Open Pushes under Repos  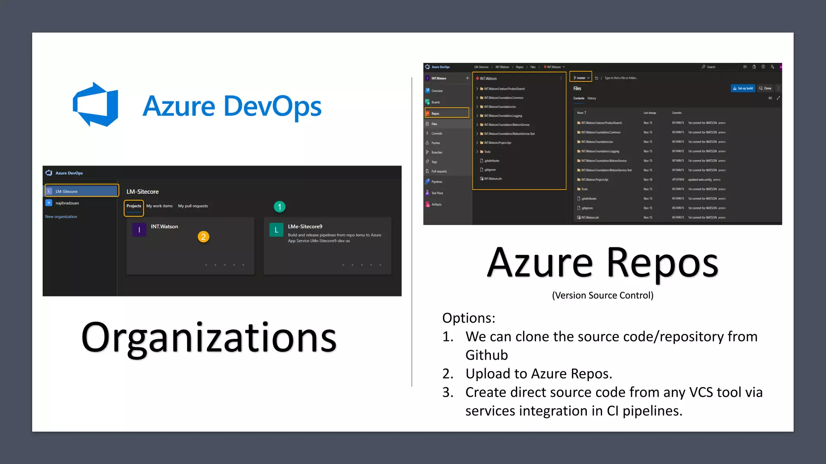tap(436, 143)
